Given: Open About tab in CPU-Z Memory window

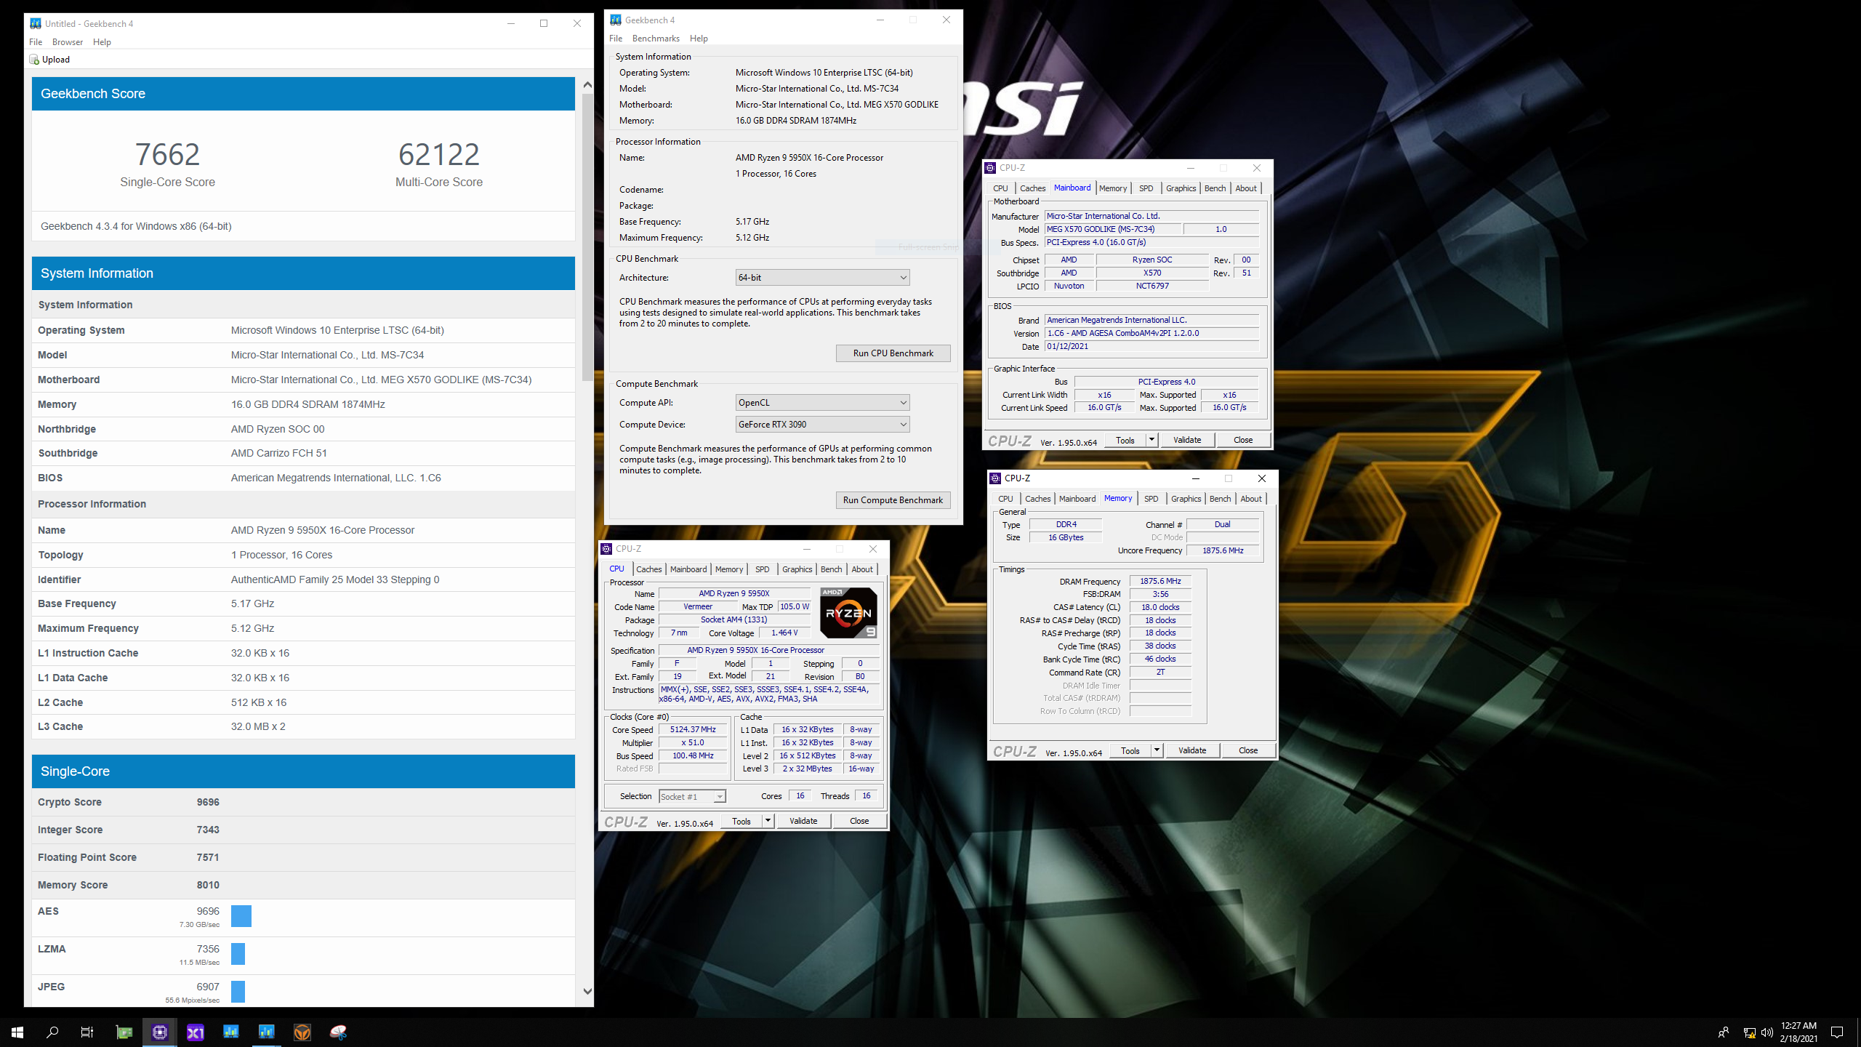Looking at the screenshot, I should coord(1251,499).
